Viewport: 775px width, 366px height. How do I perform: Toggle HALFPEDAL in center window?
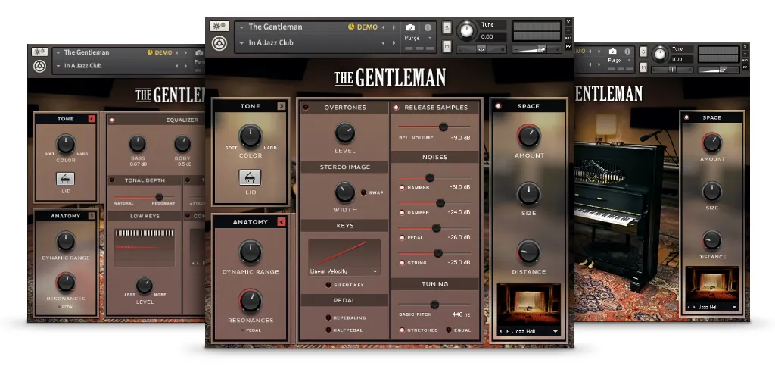(x=328, y=330)
